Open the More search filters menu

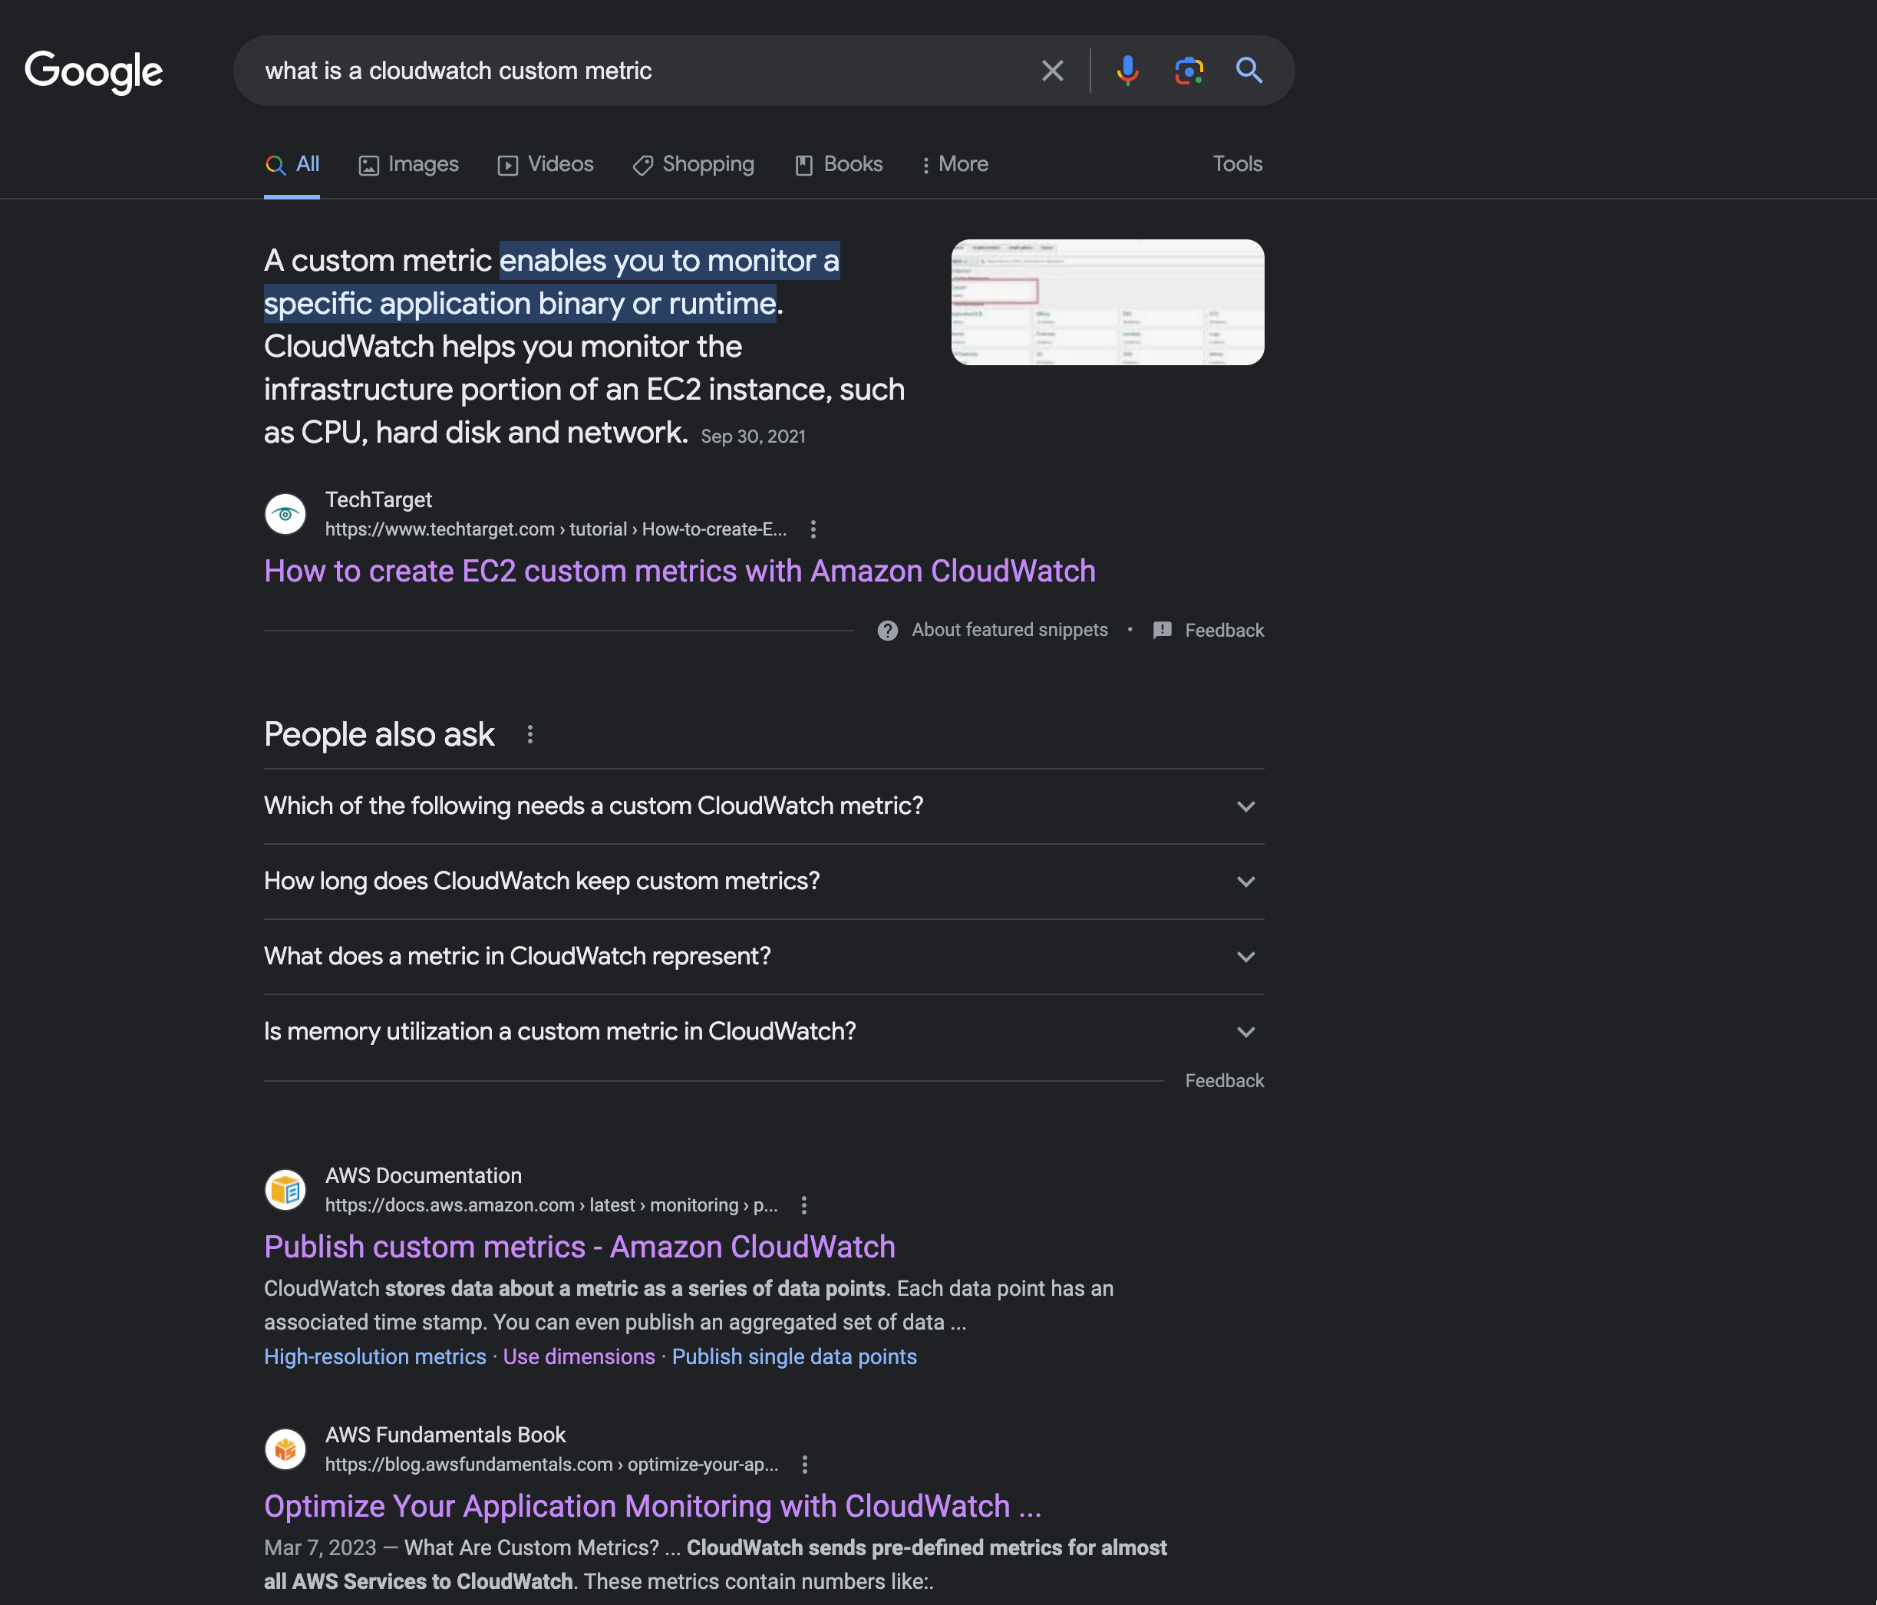[954, 165]
